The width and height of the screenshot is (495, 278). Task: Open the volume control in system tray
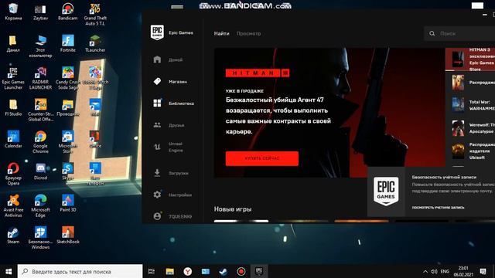pyautogui.click(x=434, y=271)
